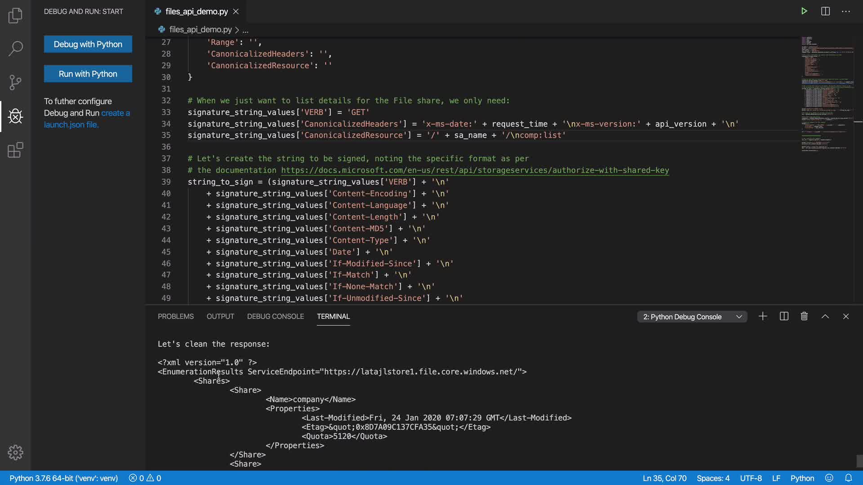The image size is (863, 485).
Task: Maximize the panel with the chevron up
Action: [825, 317]
